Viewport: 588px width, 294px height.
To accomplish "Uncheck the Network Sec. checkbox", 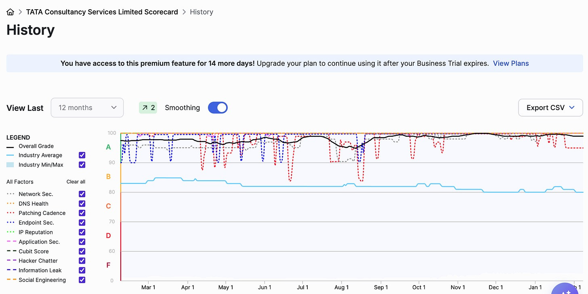I will point(82,194).
